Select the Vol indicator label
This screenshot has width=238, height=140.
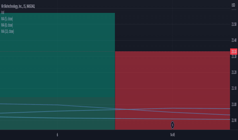pyautogui.click(x=3, y=12)
